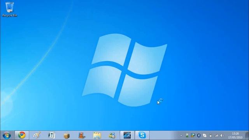Open the wireless signal network icon
This screenshot has width=249, height=140.
[x=216, y=135]
